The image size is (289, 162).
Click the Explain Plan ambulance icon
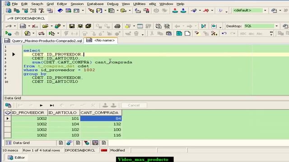pos(41,33)
